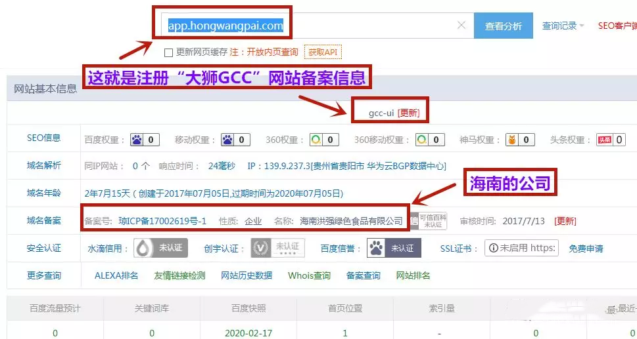Click the 首页位置 value 1
This screenshot has width=637, height=339.
tap(345, 333)
